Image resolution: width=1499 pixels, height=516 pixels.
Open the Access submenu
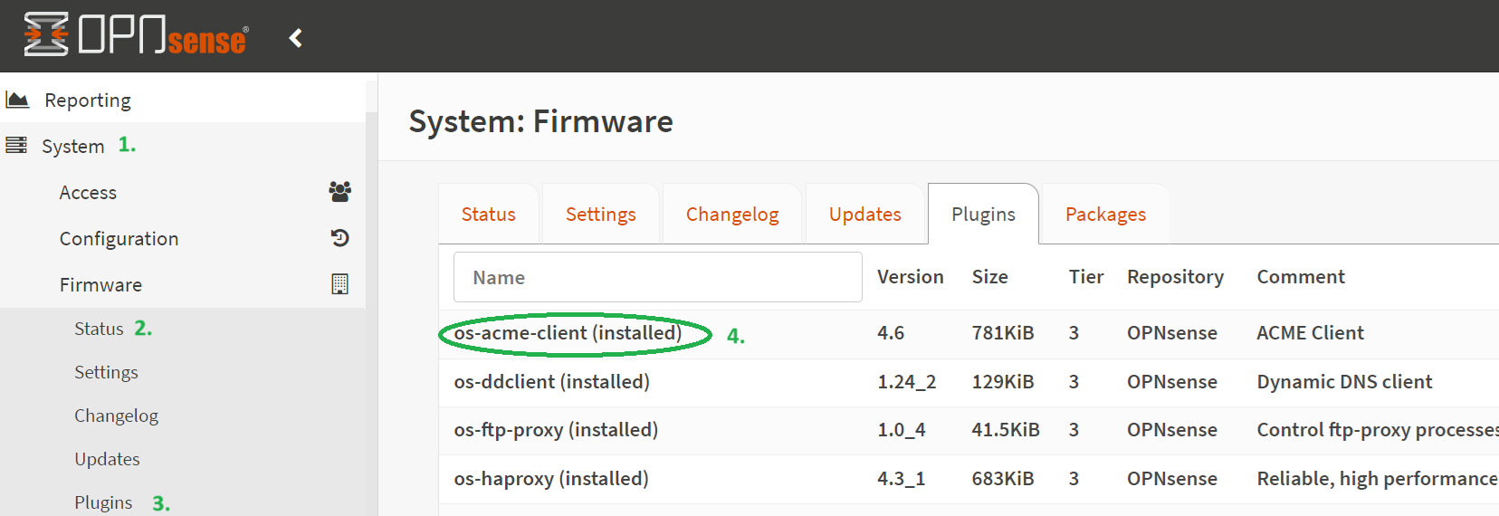(x=88, y=193)
